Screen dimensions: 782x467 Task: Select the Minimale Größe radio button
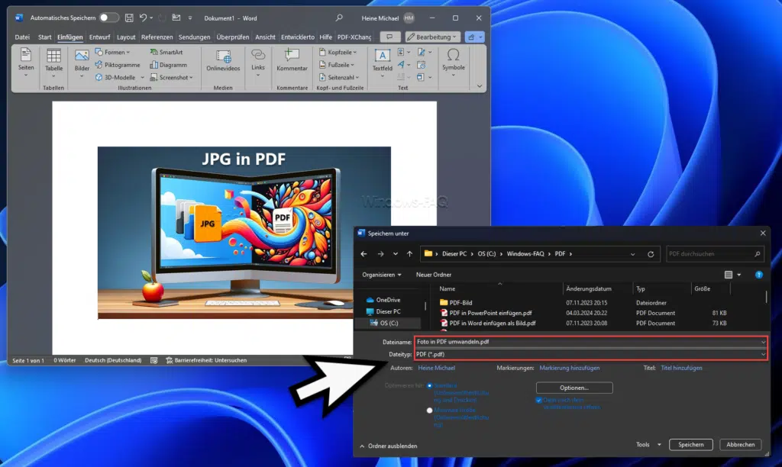(431, 411)
